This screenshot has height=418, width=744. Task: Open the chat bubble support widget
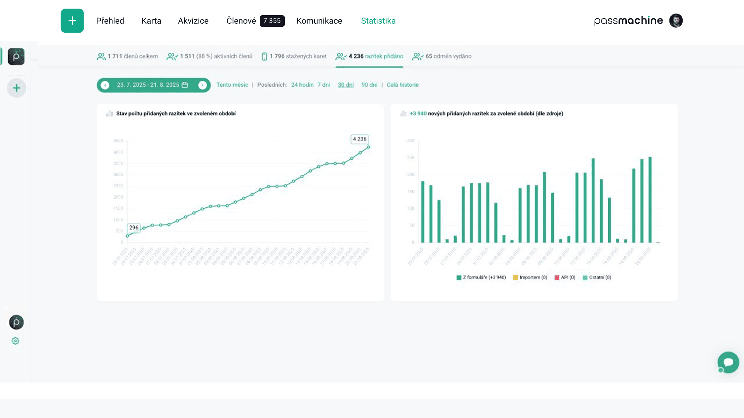tap(728, 362)
